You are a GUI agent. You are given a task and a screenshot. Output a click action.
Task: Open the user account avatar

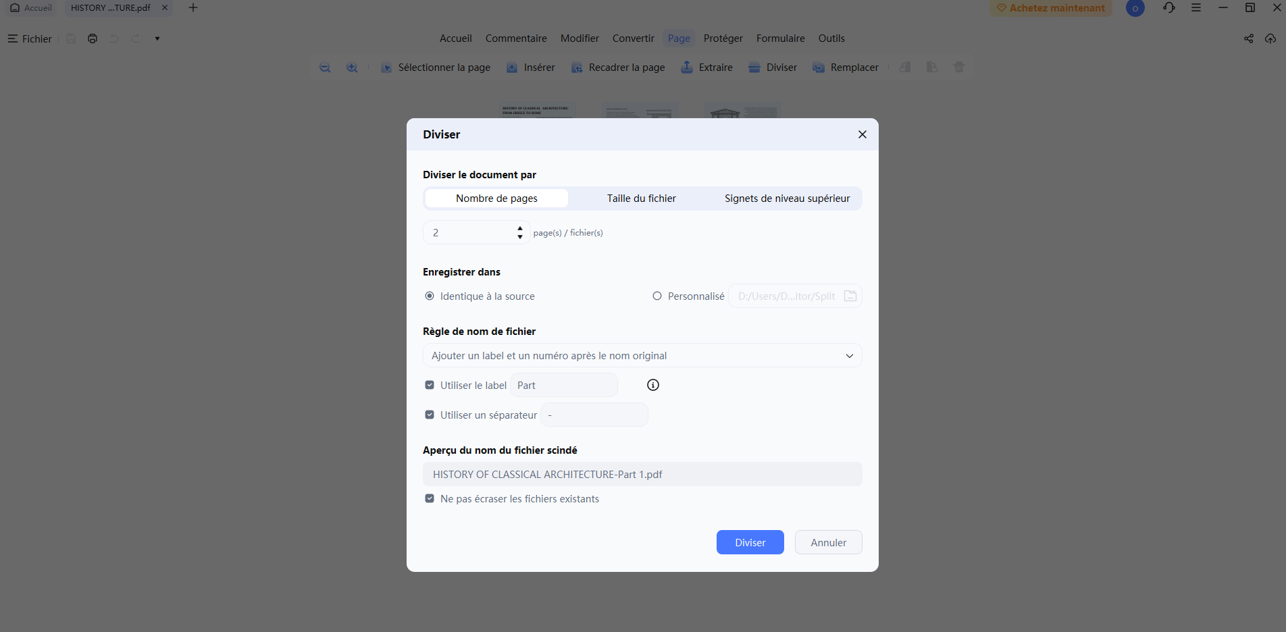(x=1135, y=8)
